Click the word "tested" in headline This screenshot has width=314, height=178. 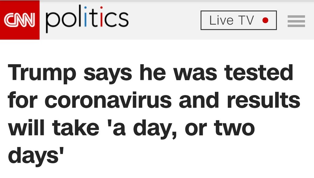(258, 73)
